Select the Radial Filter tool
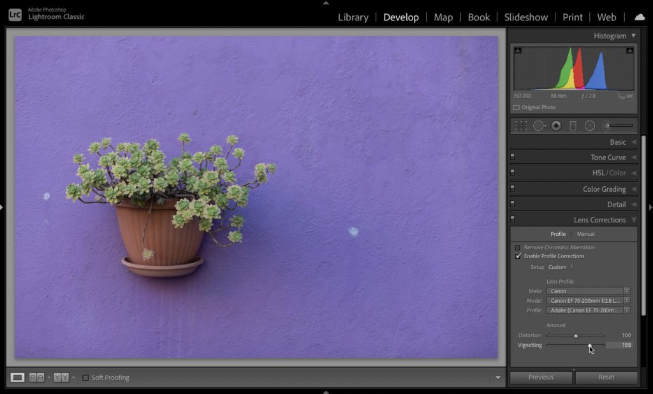The height and width of the screenshot is (394, 653). coord(590,126)
